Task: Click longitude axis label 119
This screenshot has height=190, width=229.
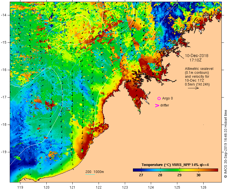Action: [x=20, y=187]
